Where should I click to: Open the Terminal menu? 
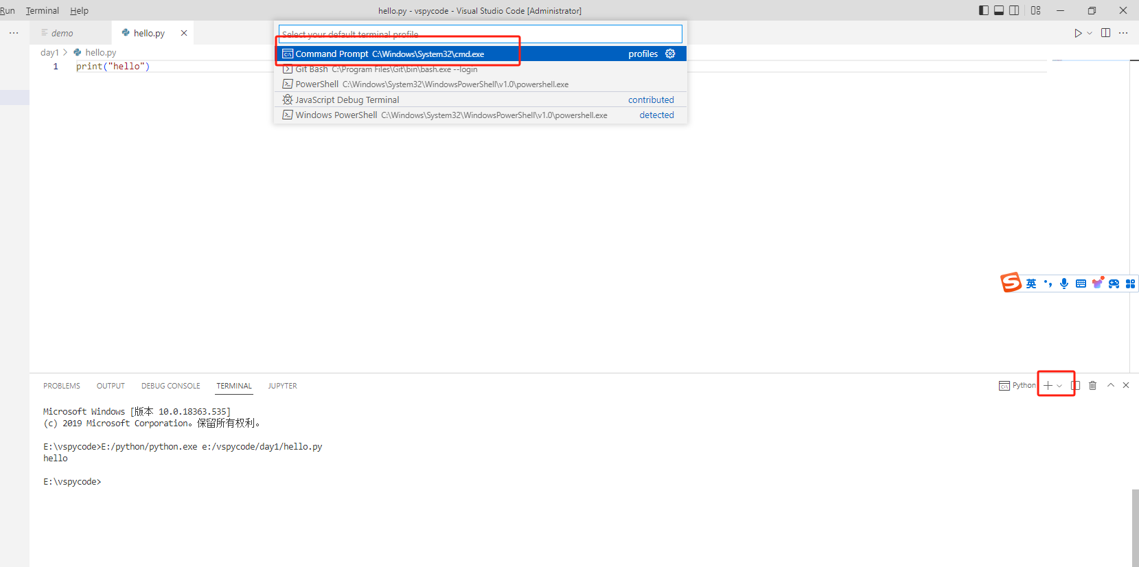click(x=43, y=10)
